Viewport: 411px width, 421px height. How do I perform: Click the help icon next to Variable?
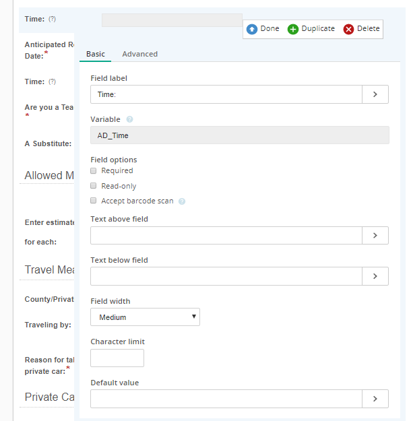point(130,119)
